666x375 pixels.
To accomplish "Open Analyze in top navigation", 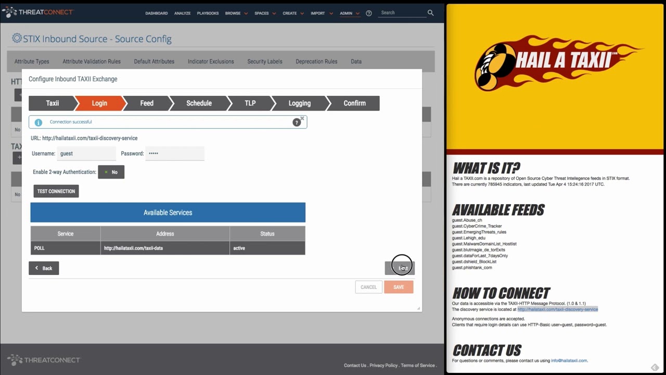I will (183, 13).
